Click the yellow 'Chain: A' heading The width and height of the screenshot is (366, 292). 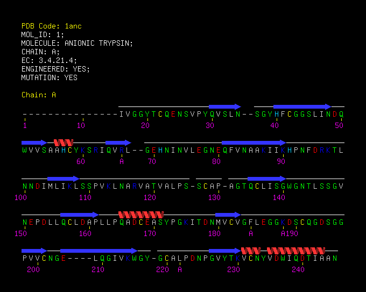point(39,95)
